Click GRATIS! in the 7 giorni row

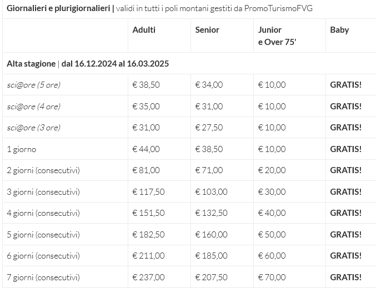345,277
